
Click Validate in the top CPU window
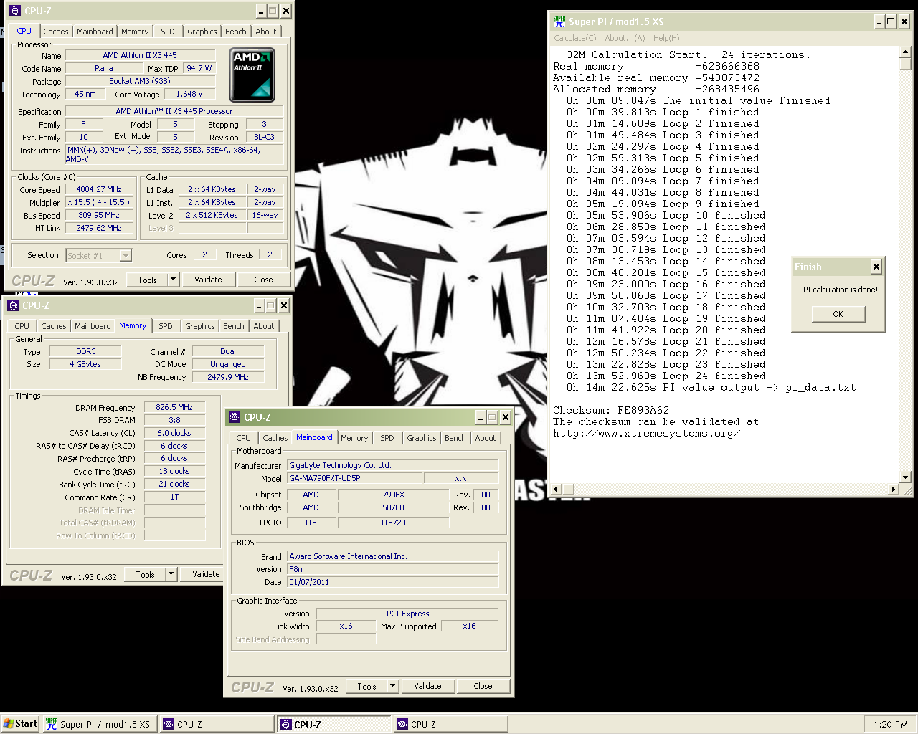click(x=208, y=280)
